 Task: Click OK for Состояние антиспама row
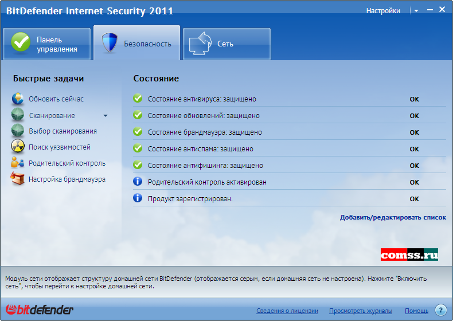coord(414,149)
